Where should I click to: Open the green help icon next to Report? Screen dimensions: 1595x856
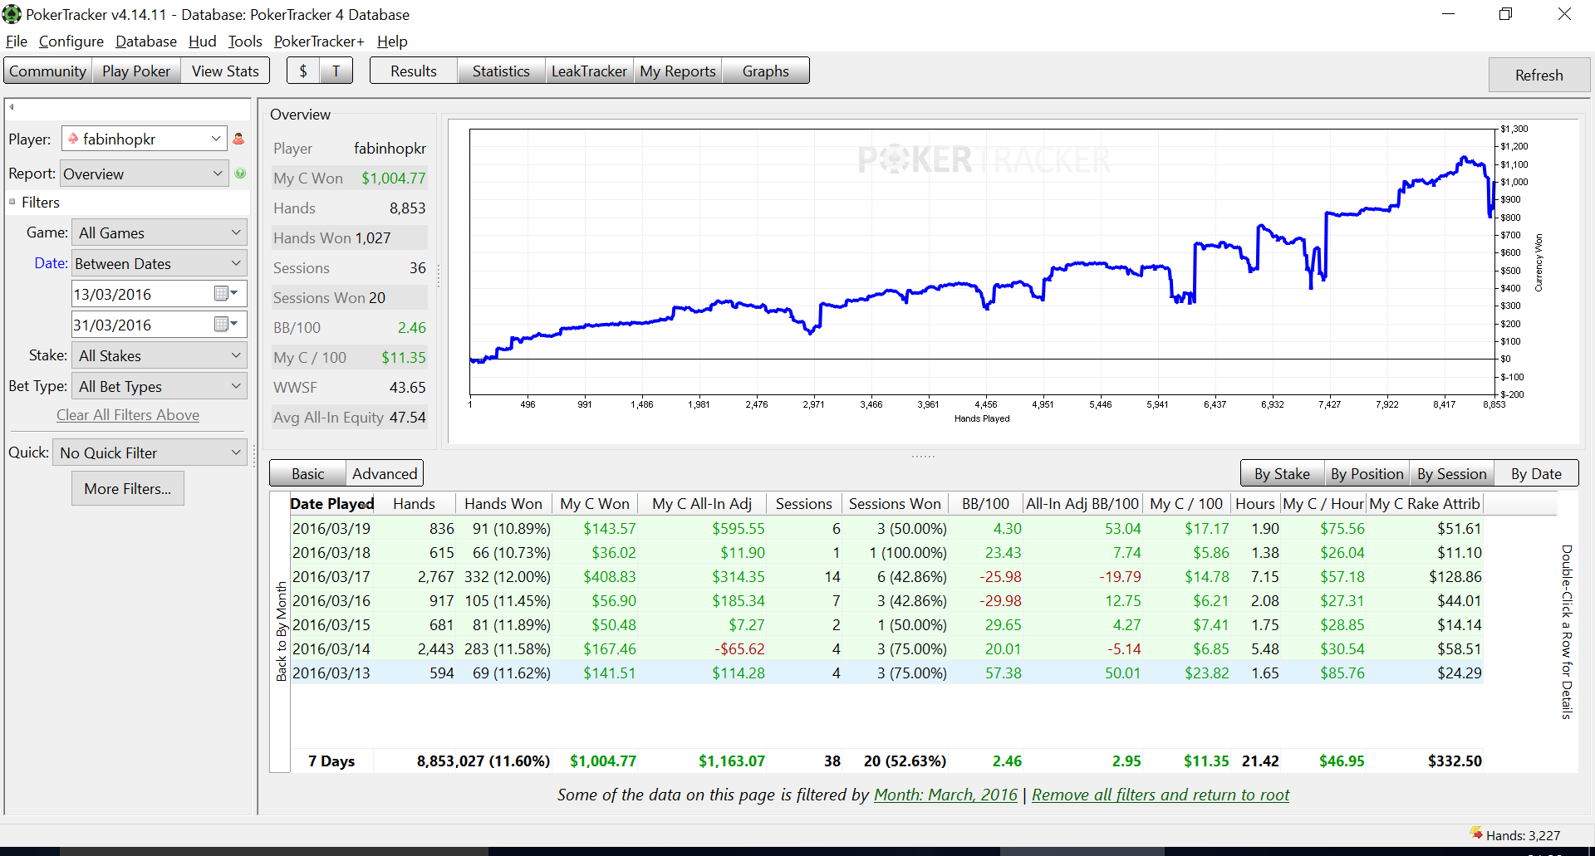[x=240, y=174]
